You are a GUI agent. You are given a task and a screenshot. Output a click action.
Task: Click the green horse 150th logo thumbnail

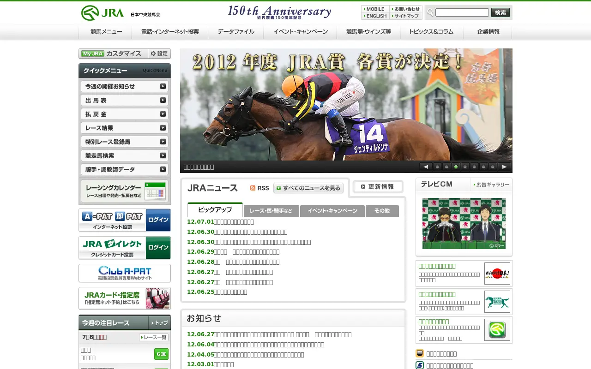[497, 302]
